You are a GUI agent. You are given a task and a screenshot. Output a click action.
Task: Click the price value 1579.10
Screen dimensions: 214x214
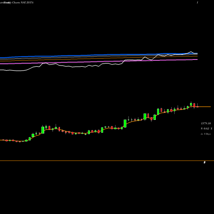click(206, 123)
